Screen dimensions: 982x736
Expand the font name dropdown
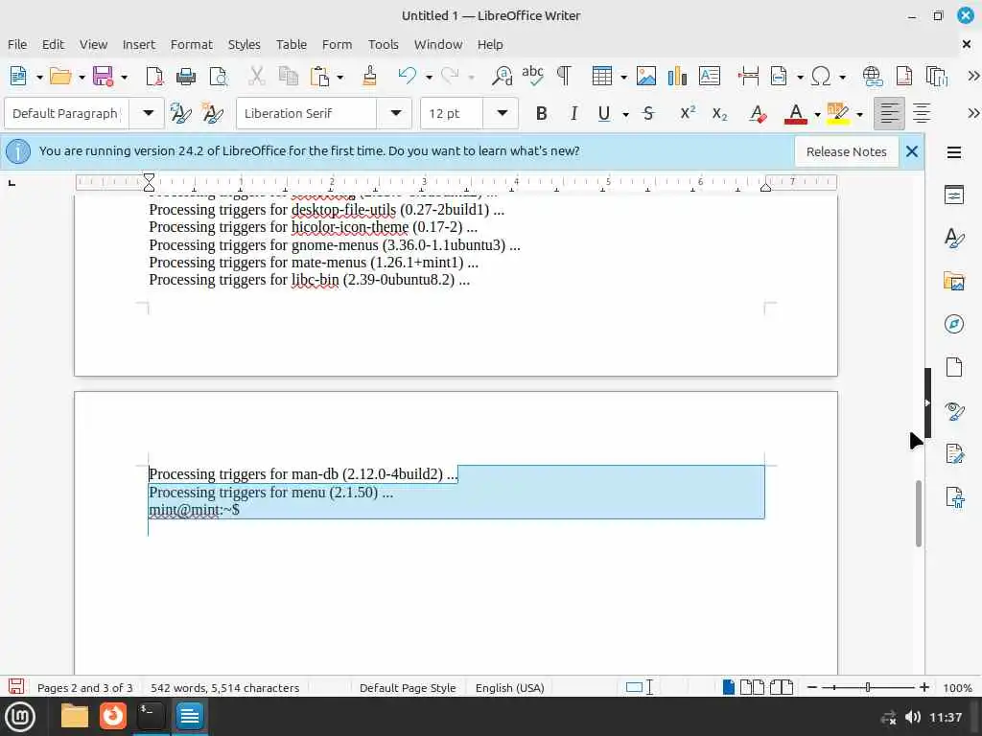click(395, 113)
